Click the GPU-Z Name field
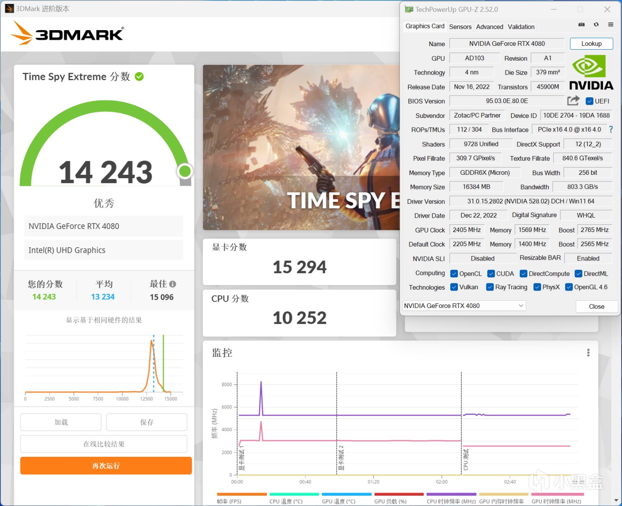This screenshot has width=622, height=506. 507,43
